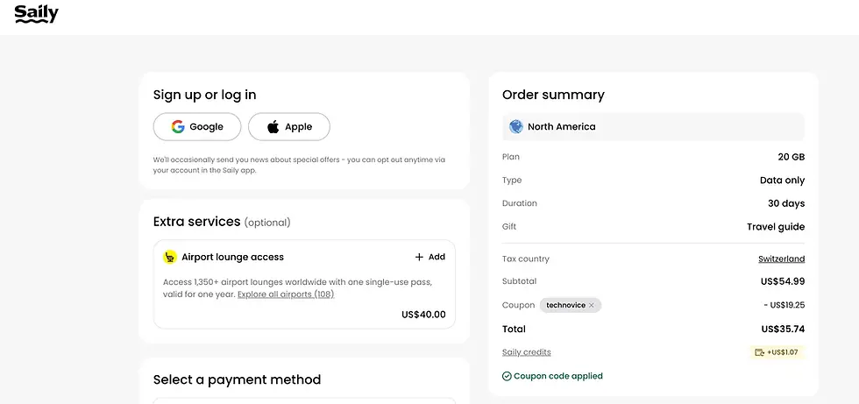Open the Saily credits link

click(527, 352)
